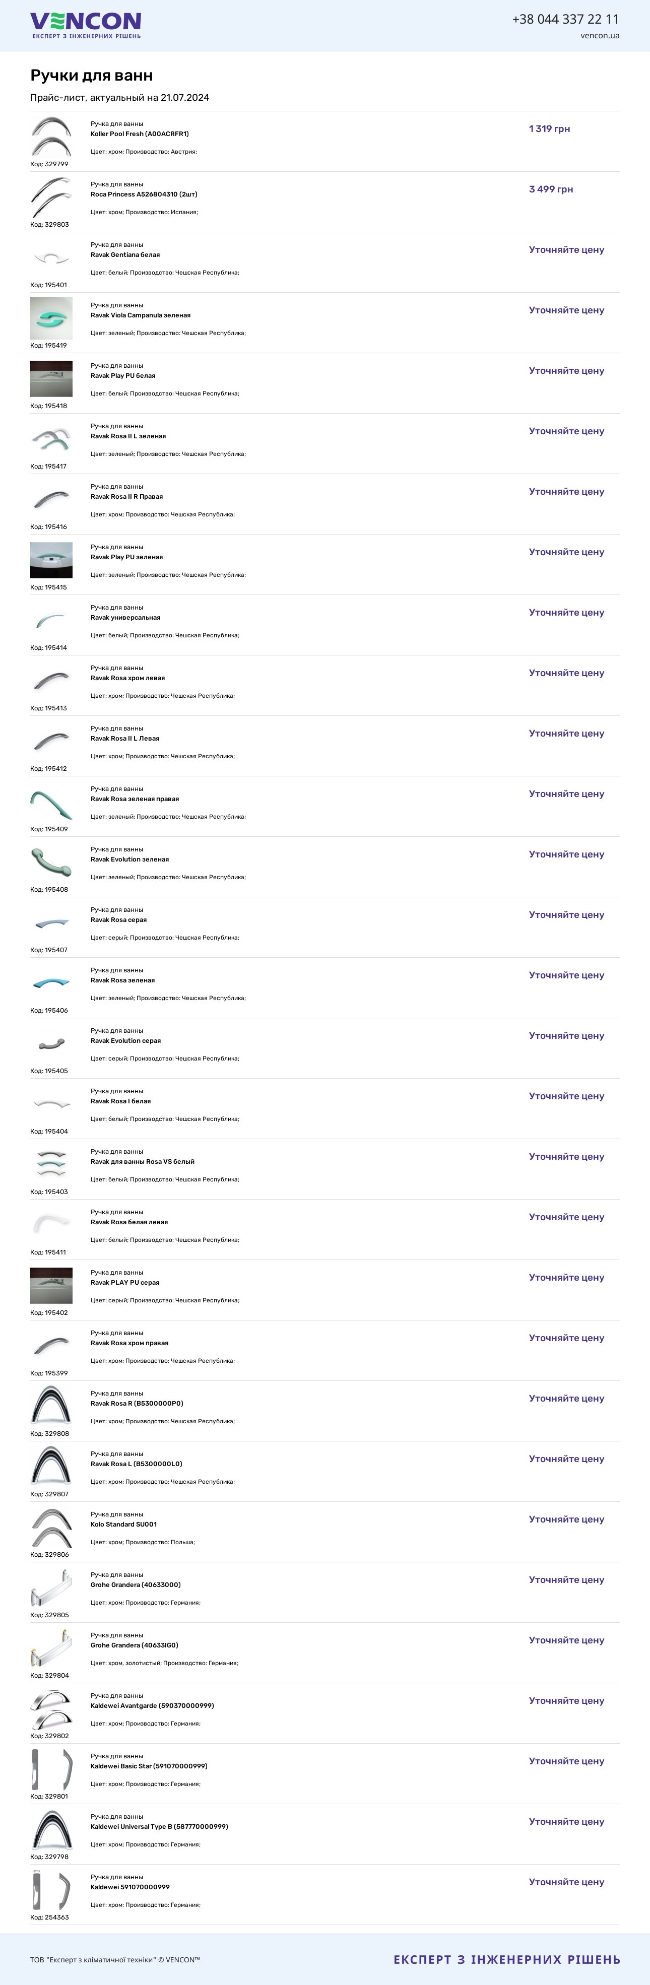Click the Kolo Standard SU001 handle image
Viewport: 650px width, 1985px height.
[x=51, y=1527]
